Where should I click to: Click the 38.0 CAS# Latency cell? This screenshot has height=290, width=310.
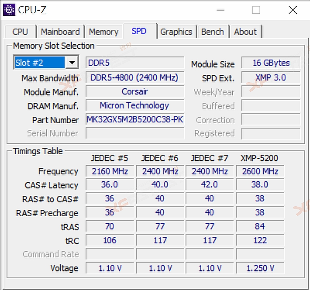[260, 184]
